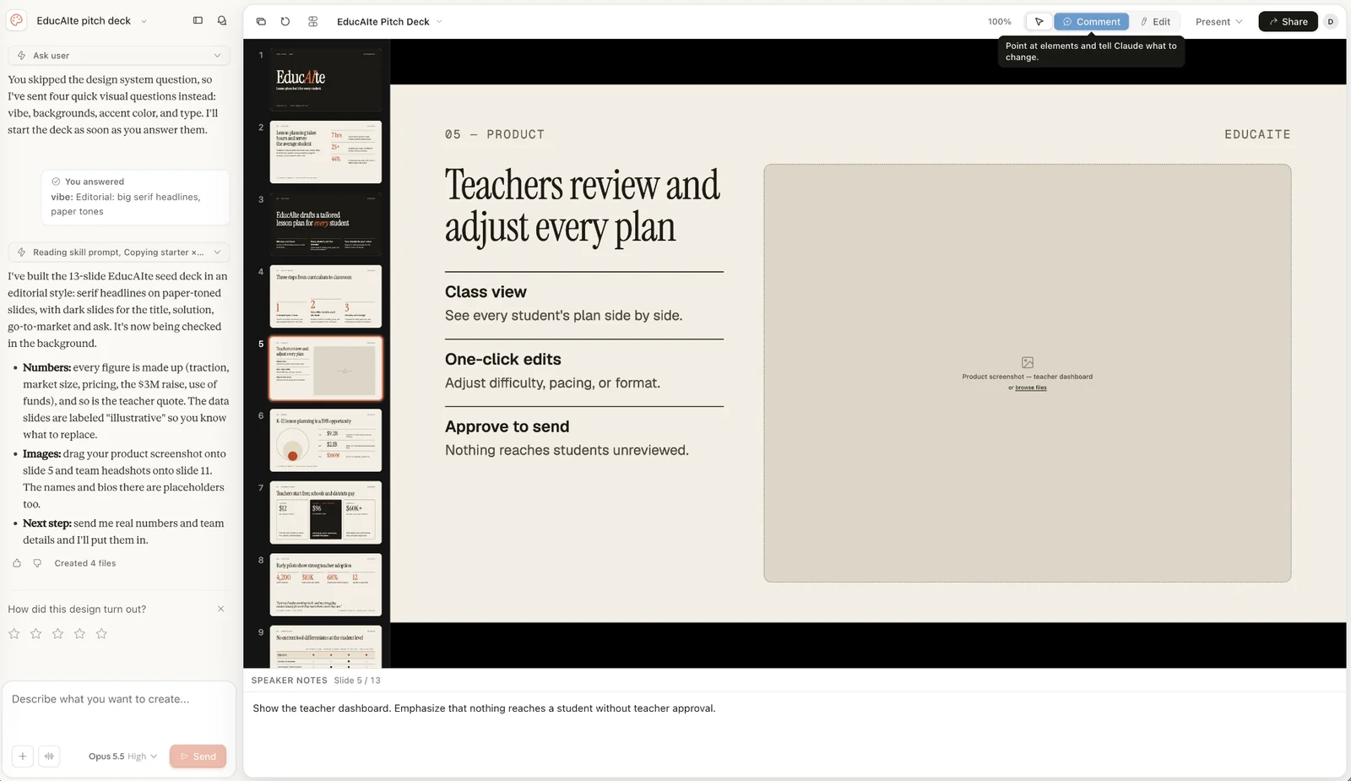The height and width of the screenshot is (781, 1351).
Task: Click the plus attachment button
Action: pyautogui.click(x=23, y=757)
